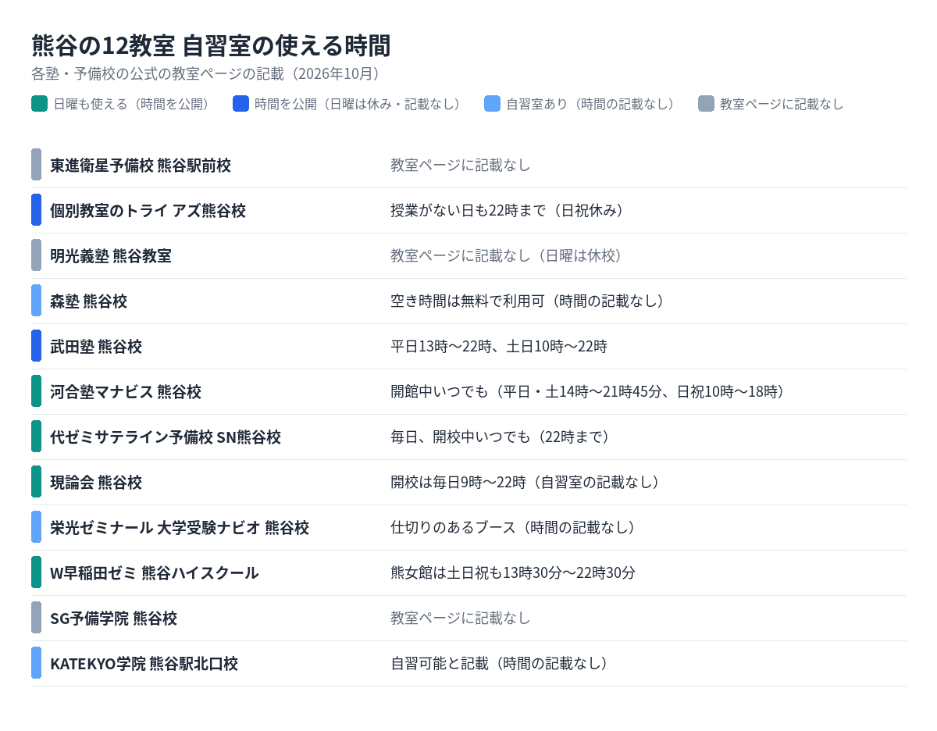Click the school name "KATEKYO学院 熊谷駅北口校"
This screenshot has height=731, width=937.
coord(144,663)
